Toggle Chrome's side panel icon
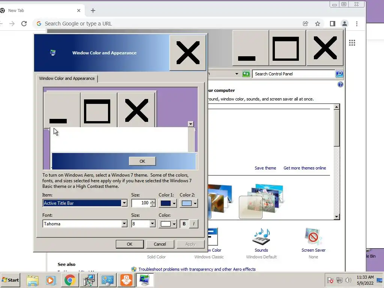 [332, 24]
